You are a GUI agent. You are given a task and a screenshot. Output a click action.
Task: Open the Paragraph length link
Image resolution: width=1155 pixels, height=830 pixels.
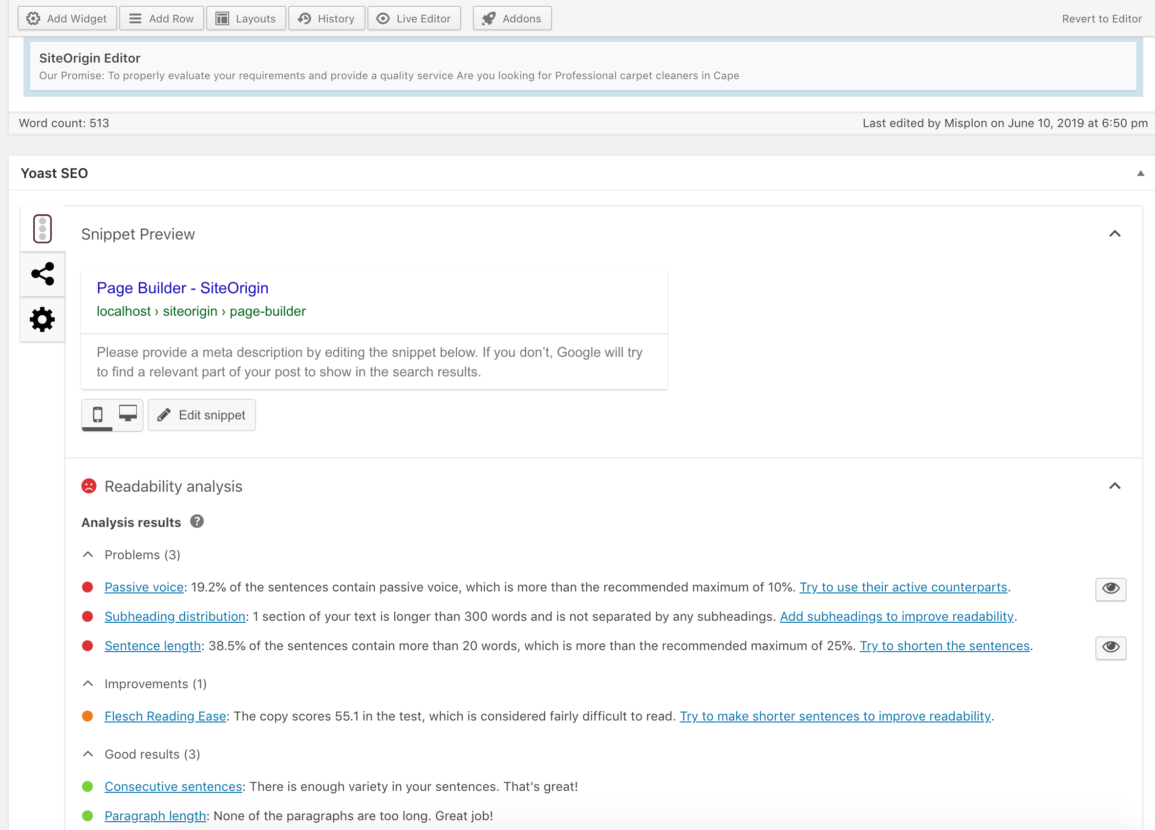155,816
